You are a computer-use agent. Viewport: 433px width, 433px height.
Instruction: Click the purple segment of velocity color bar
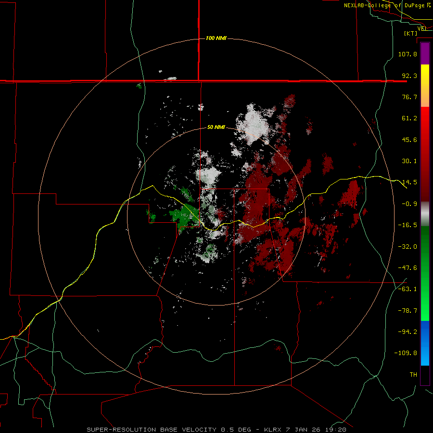point(425,53)
